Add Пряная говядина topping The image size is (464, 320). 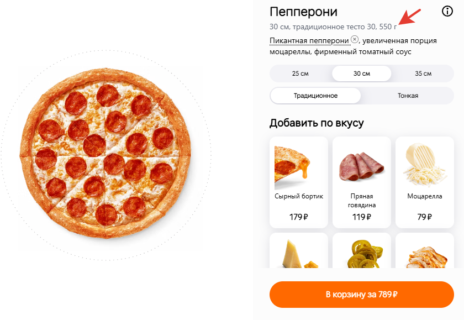362,182
